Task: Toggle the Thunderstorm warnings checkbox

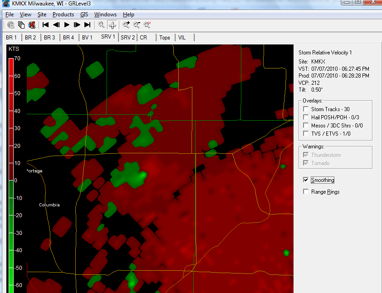Action: [306, 155]
